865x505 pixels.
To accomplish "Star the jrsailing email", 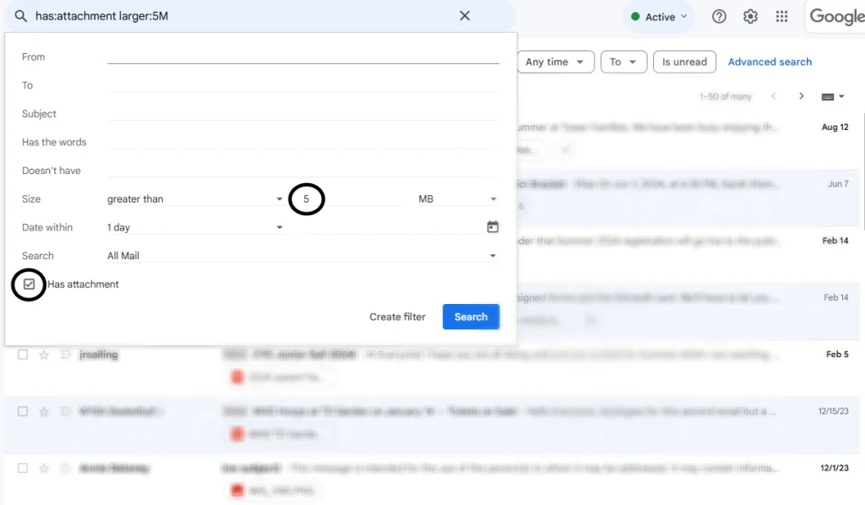I will [44, 355].
